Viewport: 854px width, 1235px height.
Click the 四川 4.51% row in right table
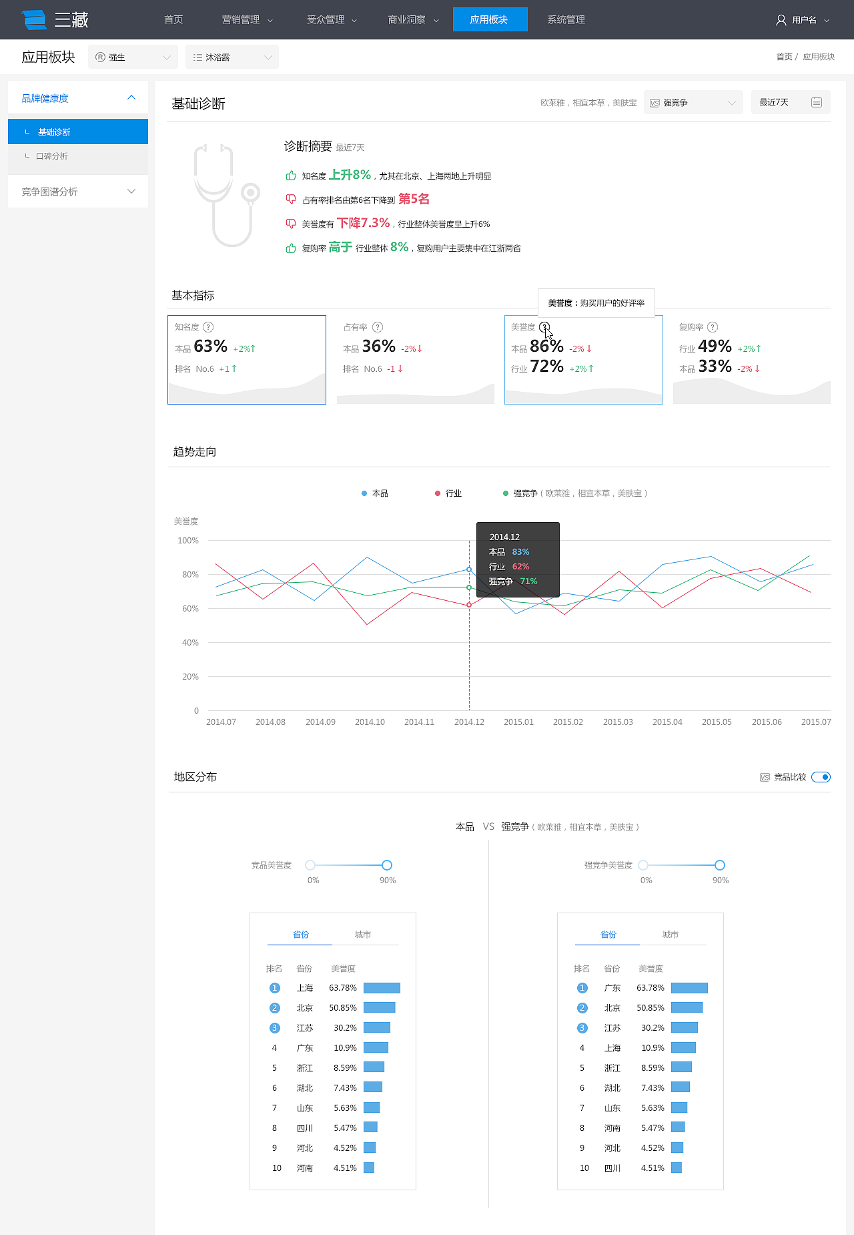(x=640, y=1168)
